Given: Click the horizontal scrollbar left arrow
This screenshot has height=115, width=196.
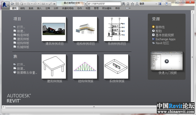Looking at the screenshot, I should (x=3, y=107).
